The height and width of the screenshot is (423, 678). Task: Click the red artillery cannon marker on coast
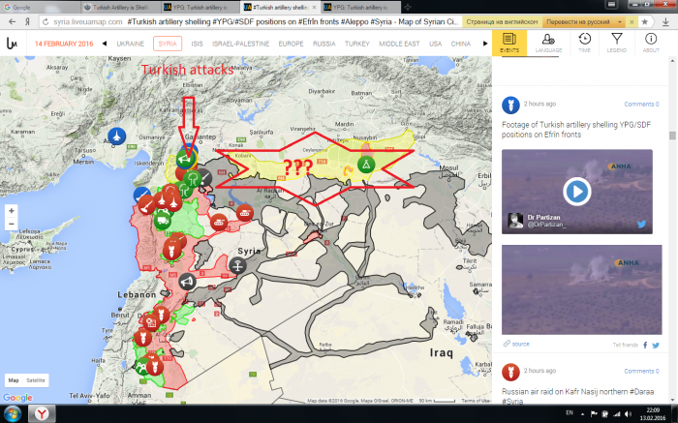(147, 206)
